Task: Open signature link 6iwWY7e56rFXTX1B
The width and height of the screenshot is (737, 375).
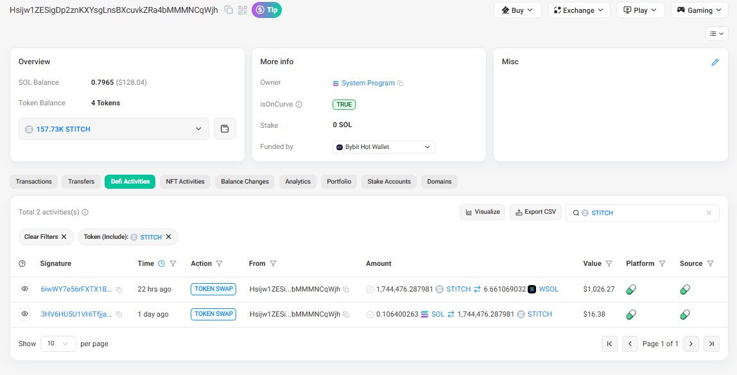Action: (x=76, y=290)
